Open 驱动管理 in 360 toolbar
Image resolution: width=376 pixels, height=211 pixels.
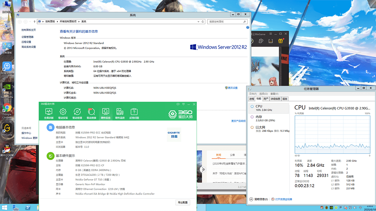[x=77, y=113]
